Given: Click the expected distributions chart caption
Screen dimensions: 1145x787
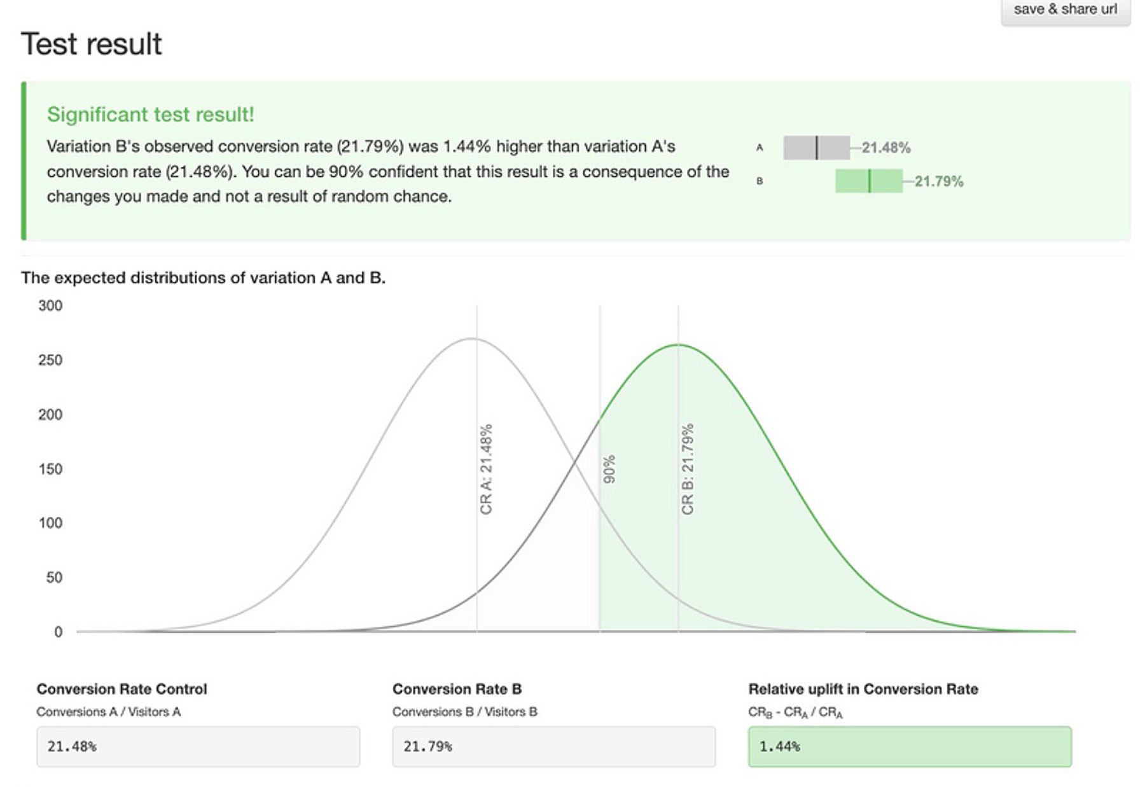Looking at the screenshot, I should pyautogui.click(x=203, y=278).
